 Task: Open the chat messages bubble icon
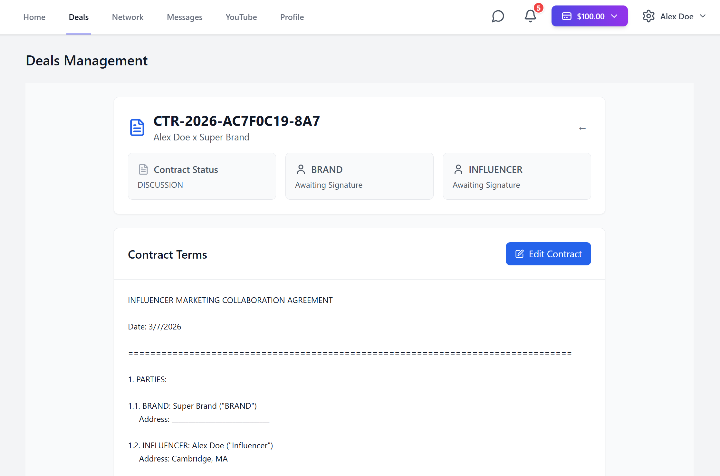point(498,16)
